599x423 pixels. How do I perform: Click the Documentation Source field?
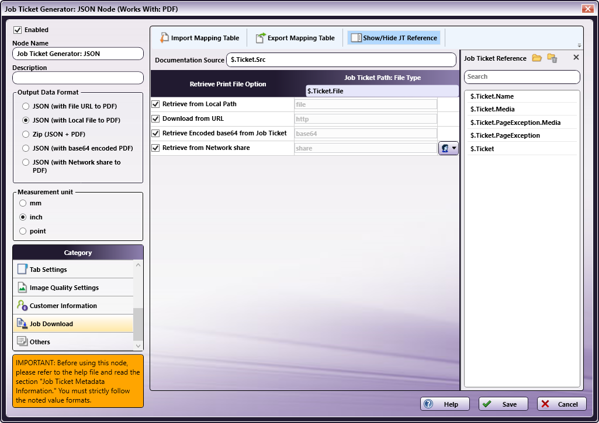pyautogui.click(x=341, y=60)
